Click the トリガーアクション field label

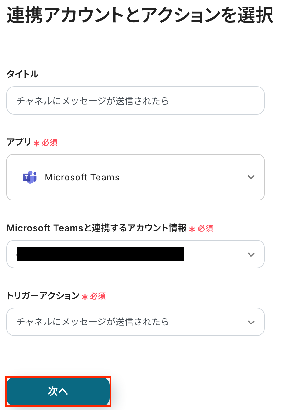click(43, 296)
